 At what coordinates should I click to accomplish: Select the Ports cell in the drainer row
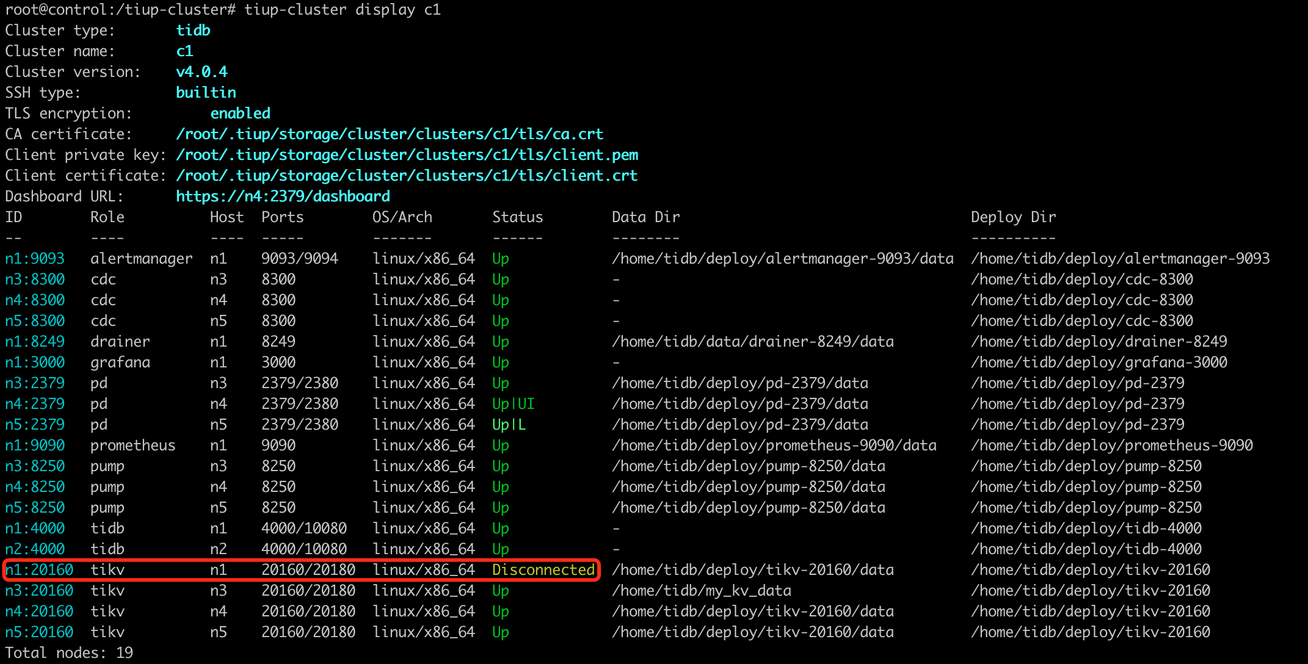click(x=278, y=342)
